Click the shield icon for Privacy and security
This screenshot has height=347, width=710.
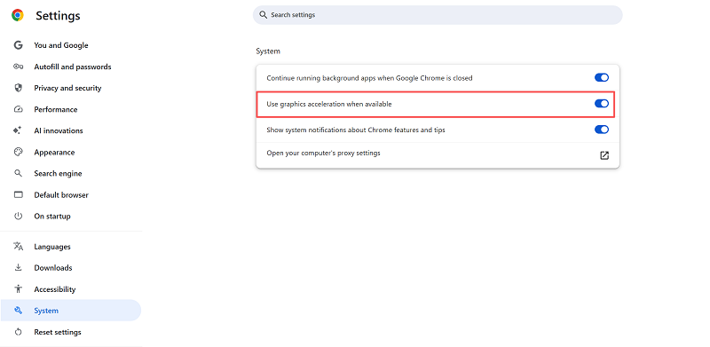pos(18,88)
